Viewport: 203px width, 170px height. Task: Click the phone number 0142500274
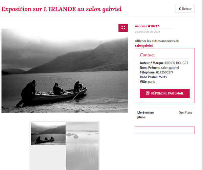coord(165,72)
